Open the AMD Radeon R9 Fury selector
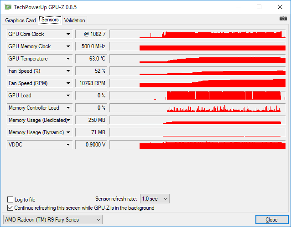The image size is (291, 227). (53, 220)
